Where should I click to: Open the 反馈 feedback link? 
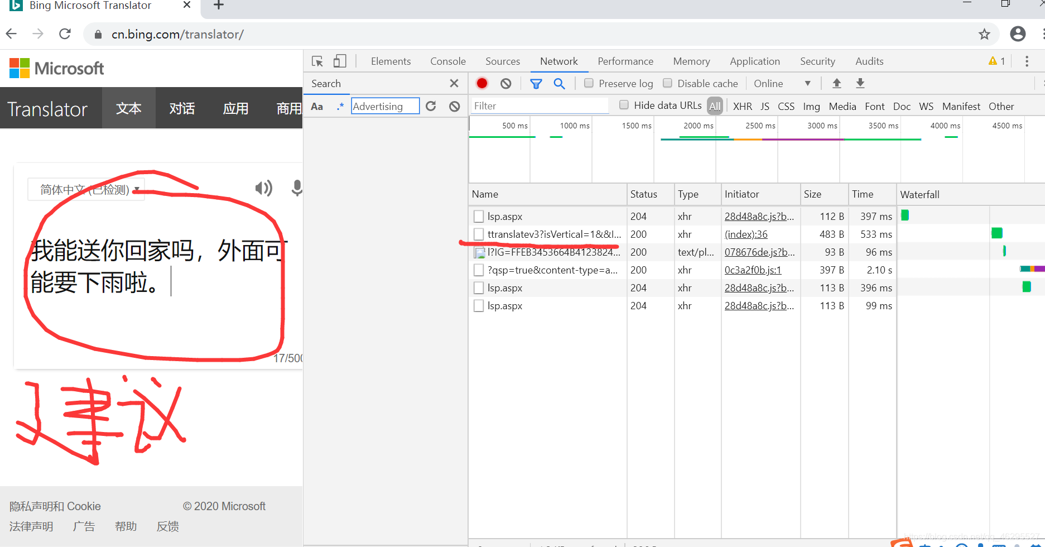167,526
